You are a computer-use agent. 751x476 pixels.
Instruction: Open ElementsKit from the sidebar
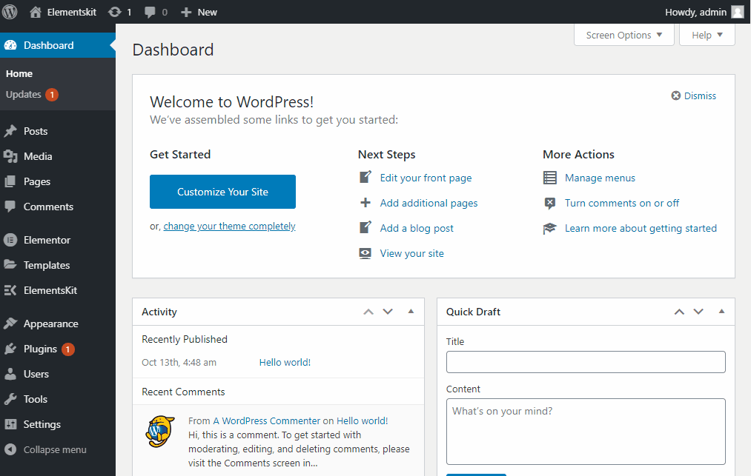pos(50,290)
